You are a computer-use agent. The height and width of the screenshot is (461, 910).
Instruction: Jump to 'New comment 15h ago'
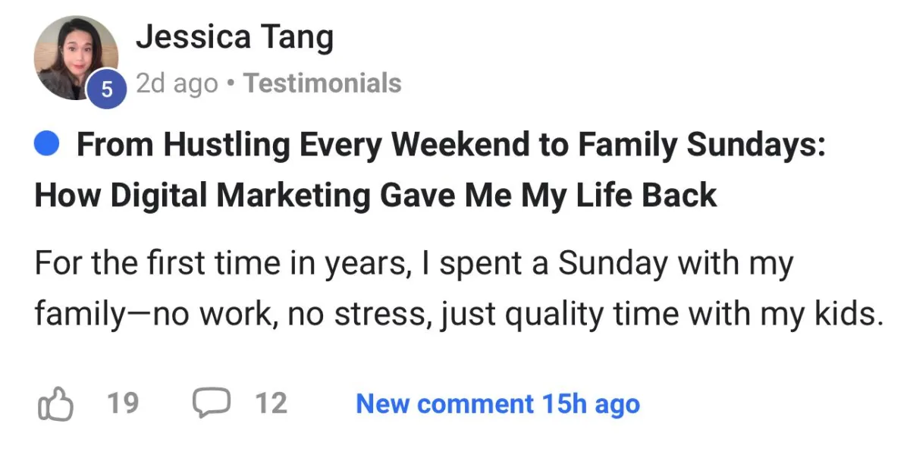pos(497,404)
